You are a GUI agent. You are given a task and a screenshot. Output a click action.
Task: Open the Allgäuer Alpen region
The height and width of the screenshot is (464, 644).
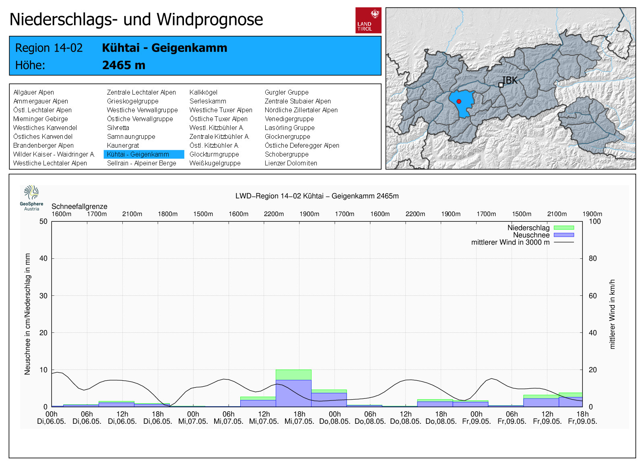pos(33,92)
